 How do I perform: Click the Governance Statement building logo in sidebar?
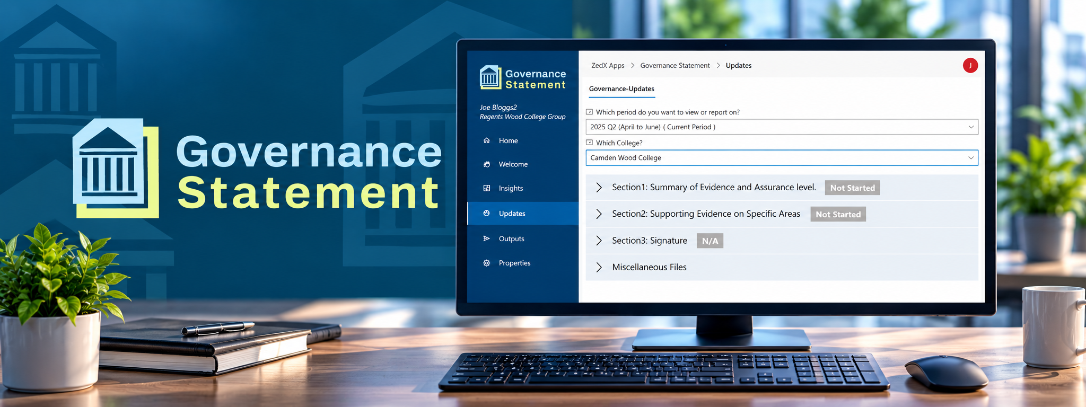(x=490, y=78)
